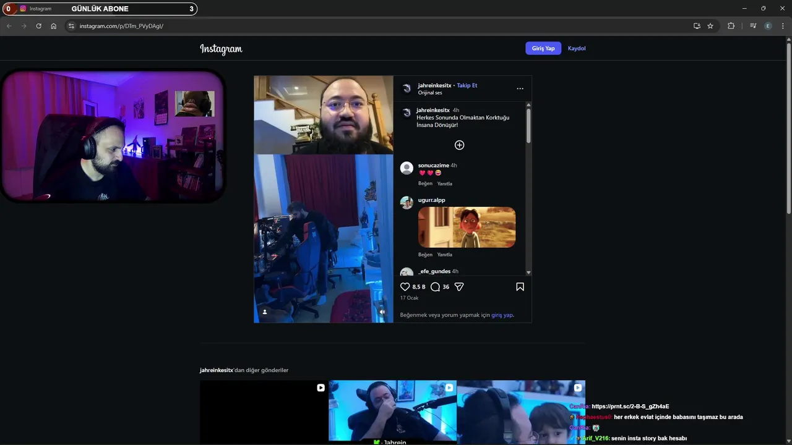Open the first dark reel thumbnail
The image size is (792, 445).
point(264,412)
